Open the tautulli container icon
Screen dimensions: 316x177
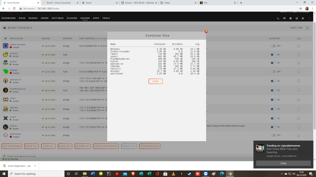5,127
